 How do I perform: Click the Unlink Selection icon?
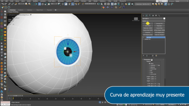[12, 4]
